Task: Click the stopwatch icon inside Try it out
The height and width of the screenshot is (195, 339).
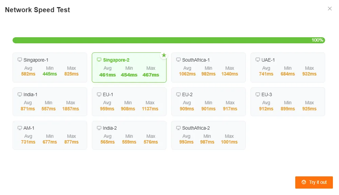Action: (x=304, y=182)
